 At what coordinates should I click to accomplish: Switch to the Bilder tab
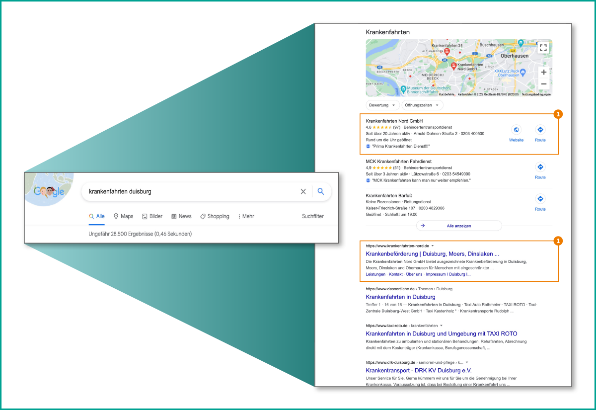coord(152,216)
